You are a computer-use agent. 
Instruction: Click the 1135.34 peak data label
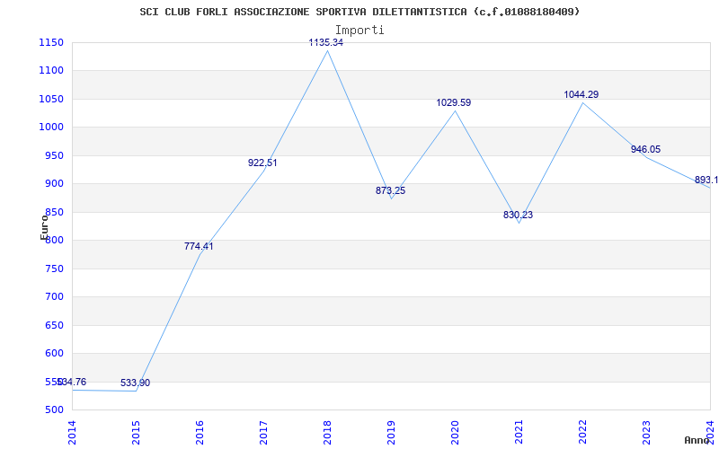point(326,42)
